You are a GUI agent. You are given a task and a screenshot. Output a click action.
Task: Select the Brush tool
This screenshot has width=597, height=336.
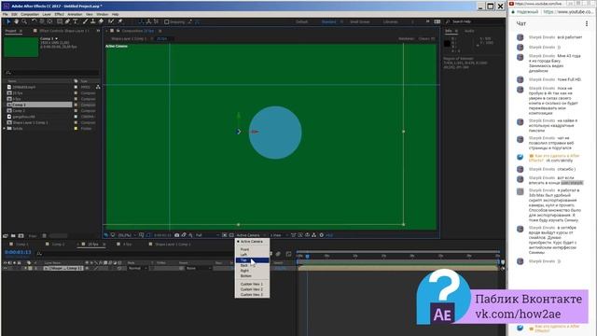point(85,21)
